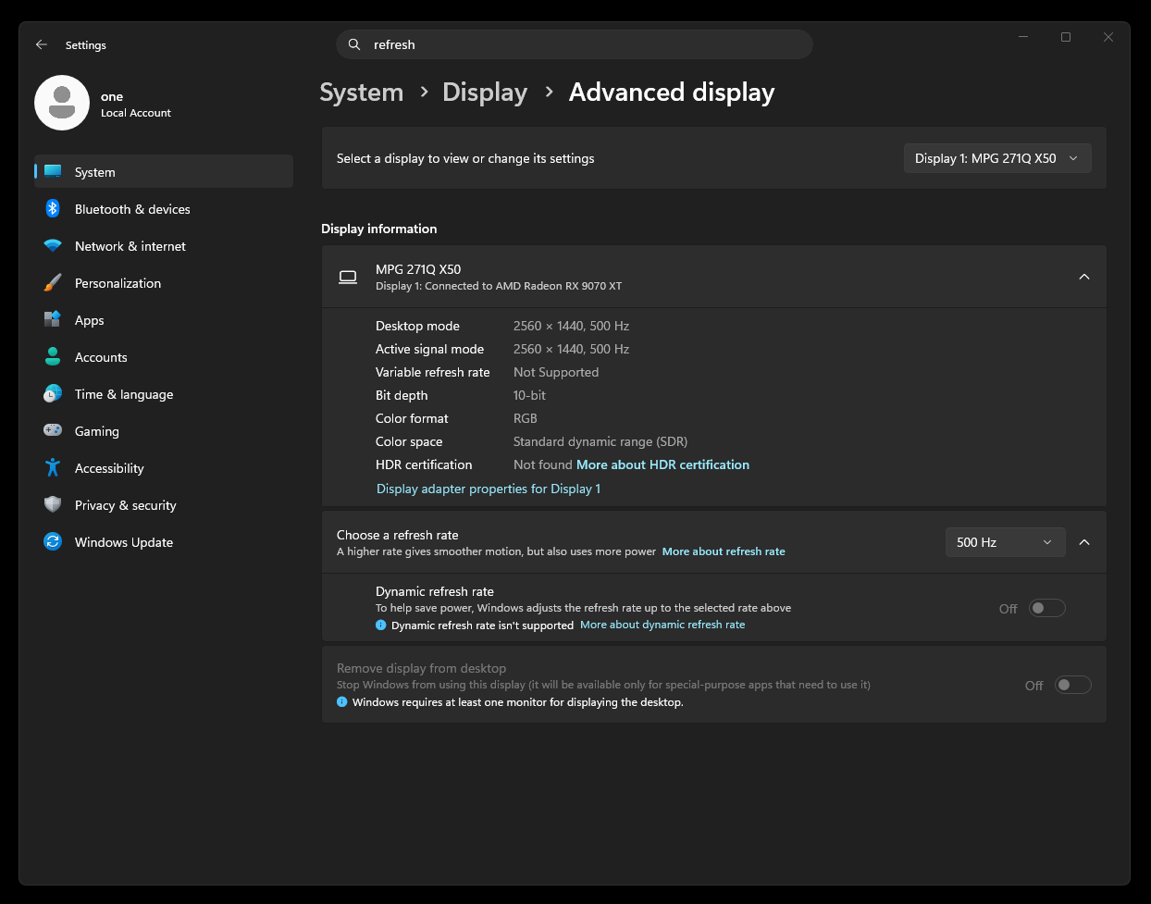Open the Display 1: MPG 271Q X50 dropdown

coord(997,158)
